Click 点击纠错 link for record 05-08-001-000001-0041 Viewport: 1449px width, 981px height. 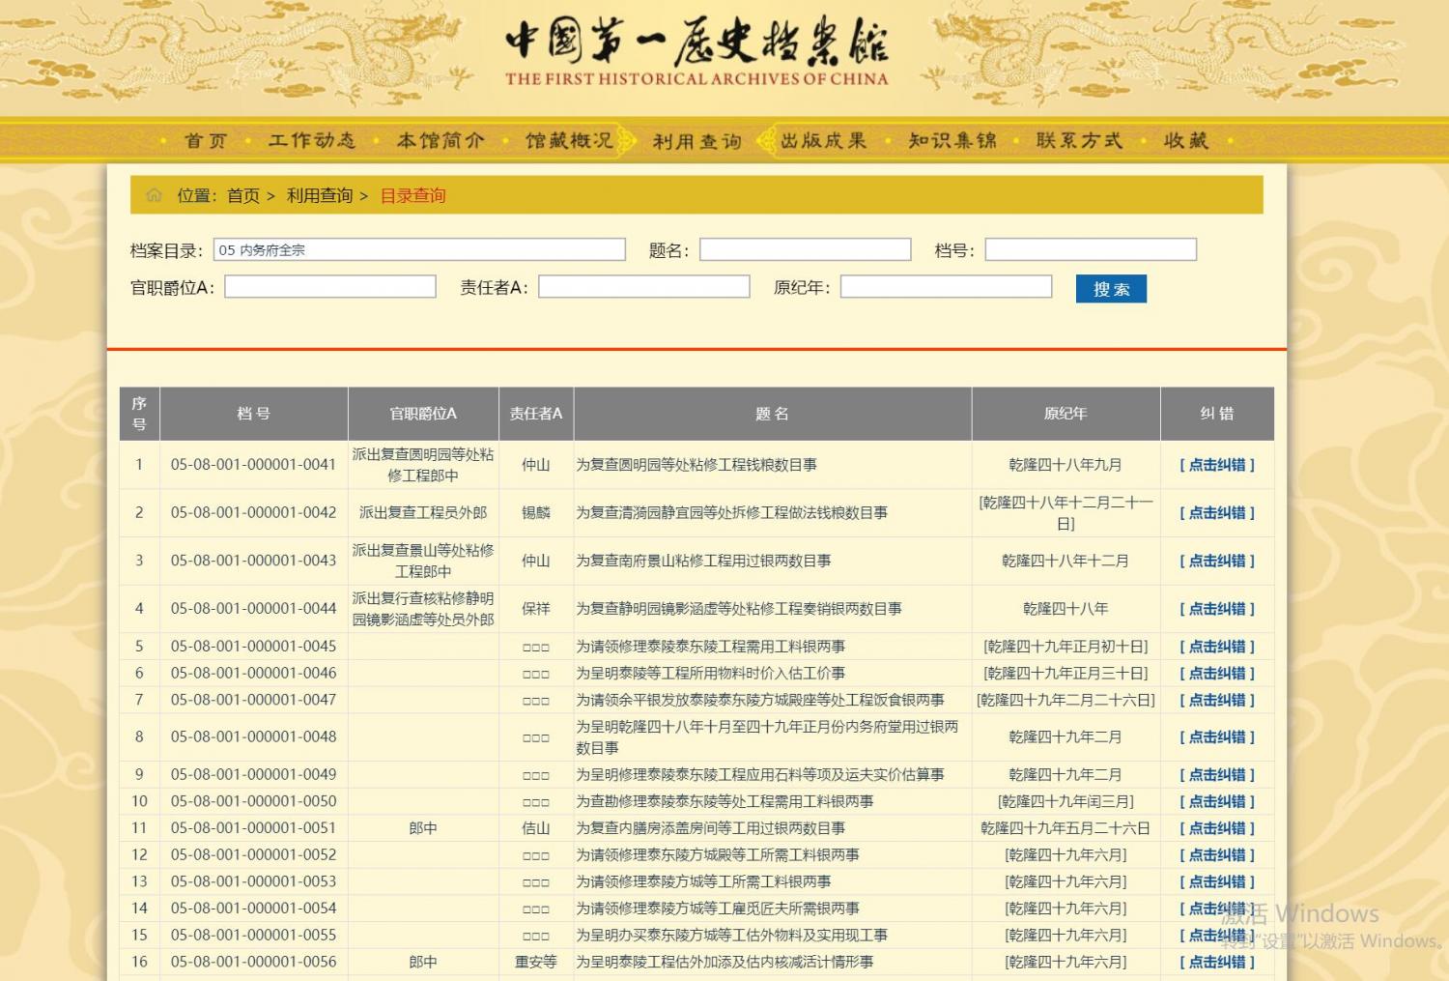coord(1217,465)
